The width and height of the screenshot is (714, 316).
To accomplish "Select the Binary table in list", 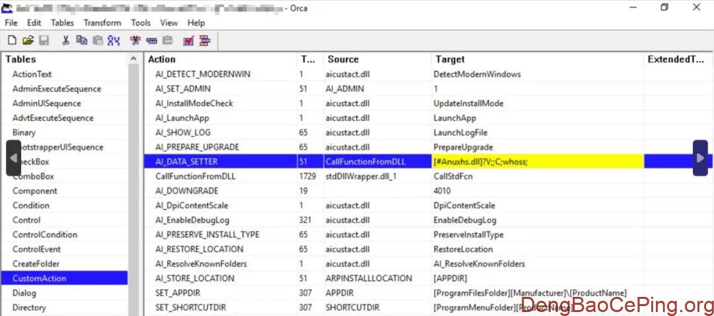I will 24,133.
